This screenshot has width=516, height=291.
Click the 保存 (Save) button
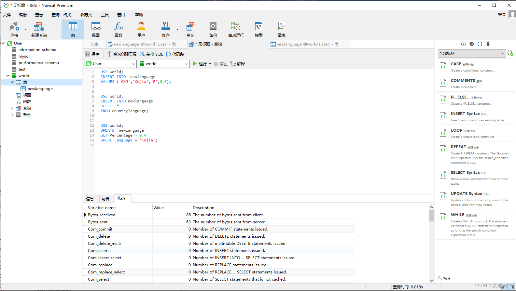coord(92,54)
